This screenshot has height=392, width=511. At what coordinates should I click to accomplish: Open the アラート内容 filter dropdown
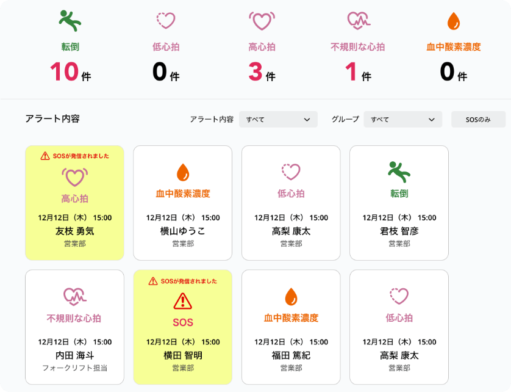pos(278,120)
